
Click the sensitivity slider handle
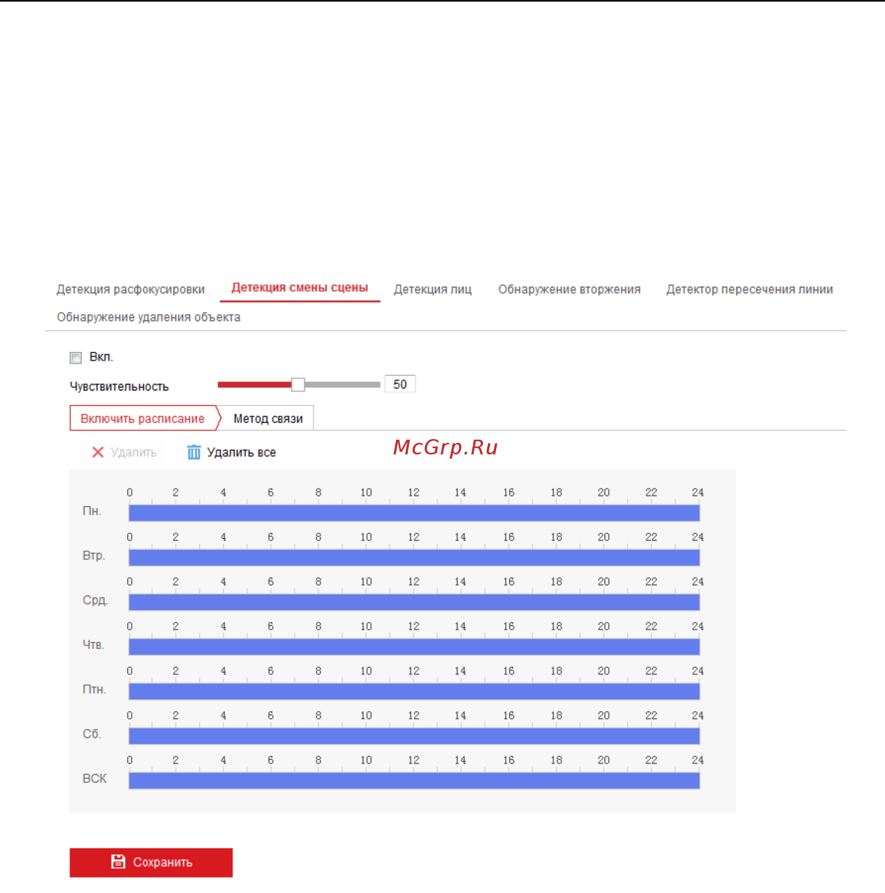click(298, 385)
